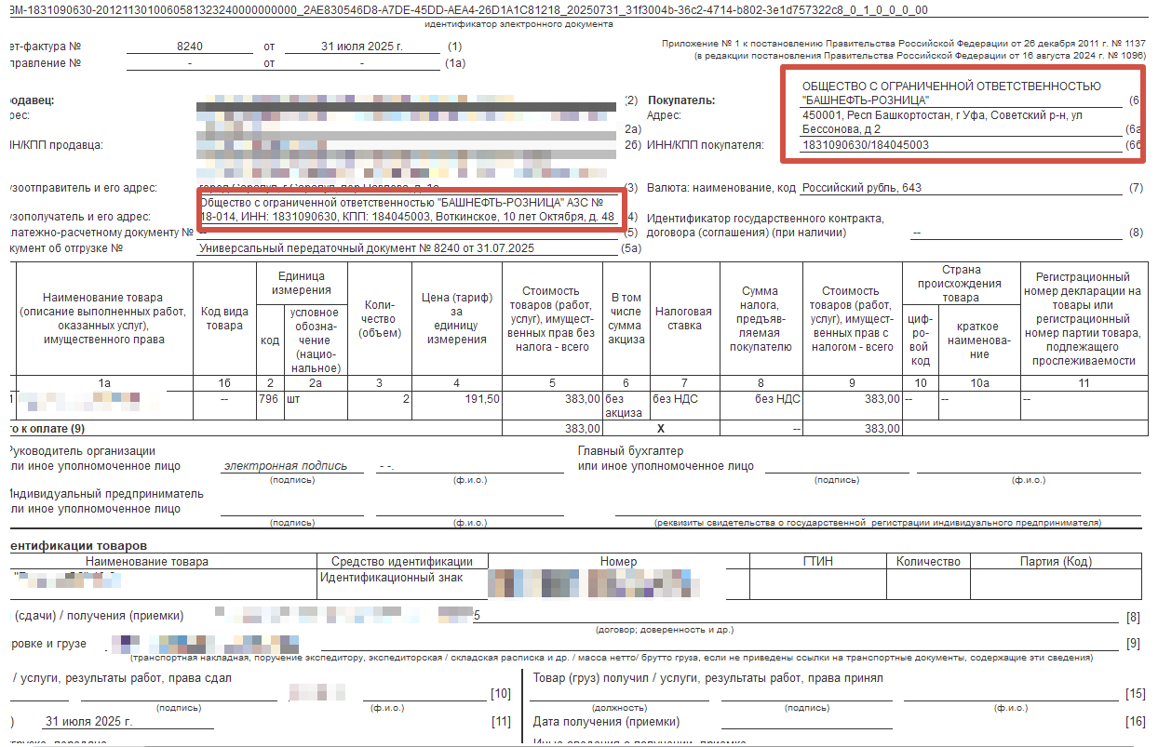Image resolution: width=1158 pixels, height=747 pixels.
Task: Click the 'Покупатель:' label
Action: coord(680,100)
